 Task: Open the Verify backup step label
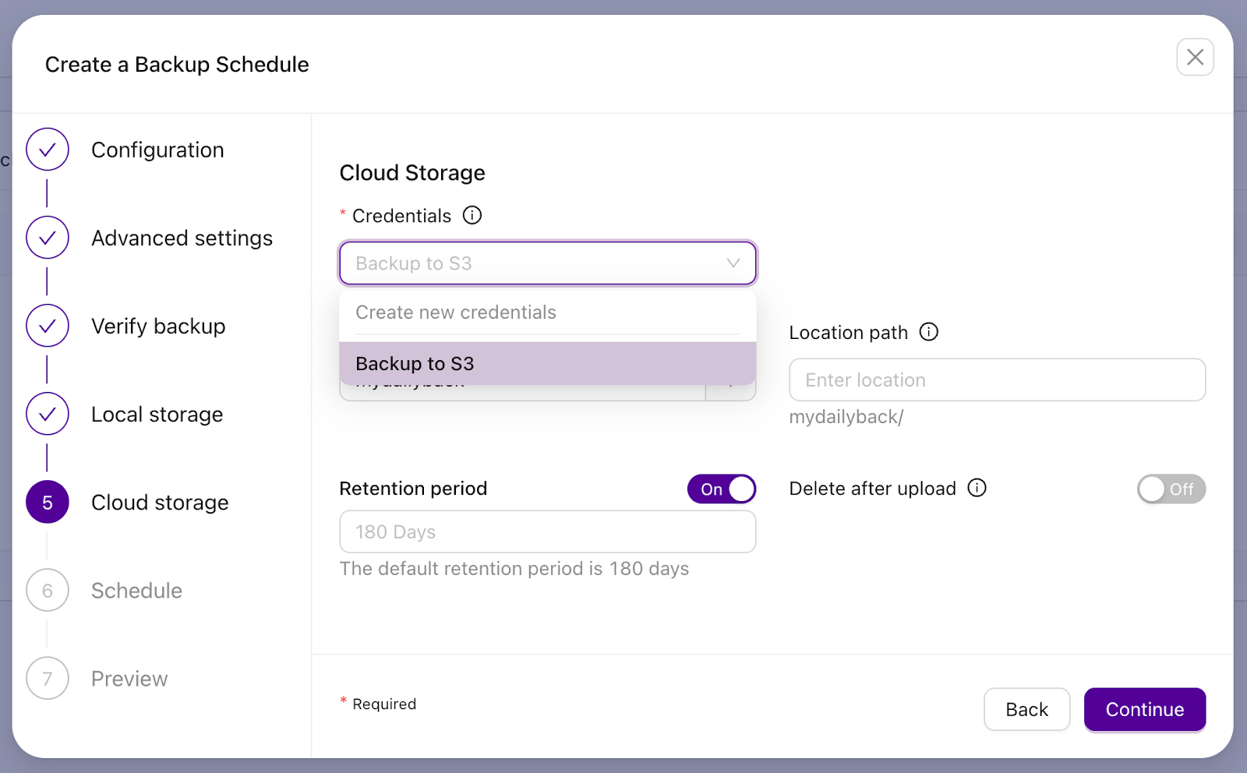click(x=158, y=326)
